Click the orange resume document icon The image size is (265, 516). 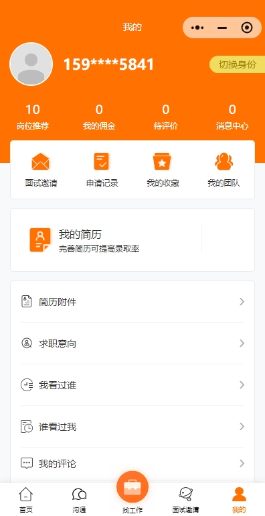tap(40, 240)
